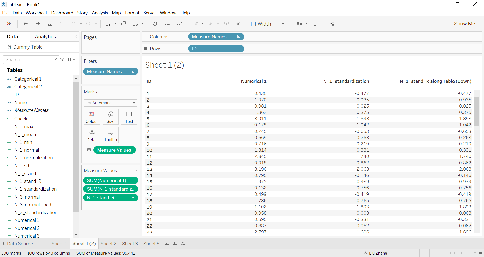Screen dimensions: 484x257
Task: Switch to the Analytics pane
Action: click(x=45, y=37)
